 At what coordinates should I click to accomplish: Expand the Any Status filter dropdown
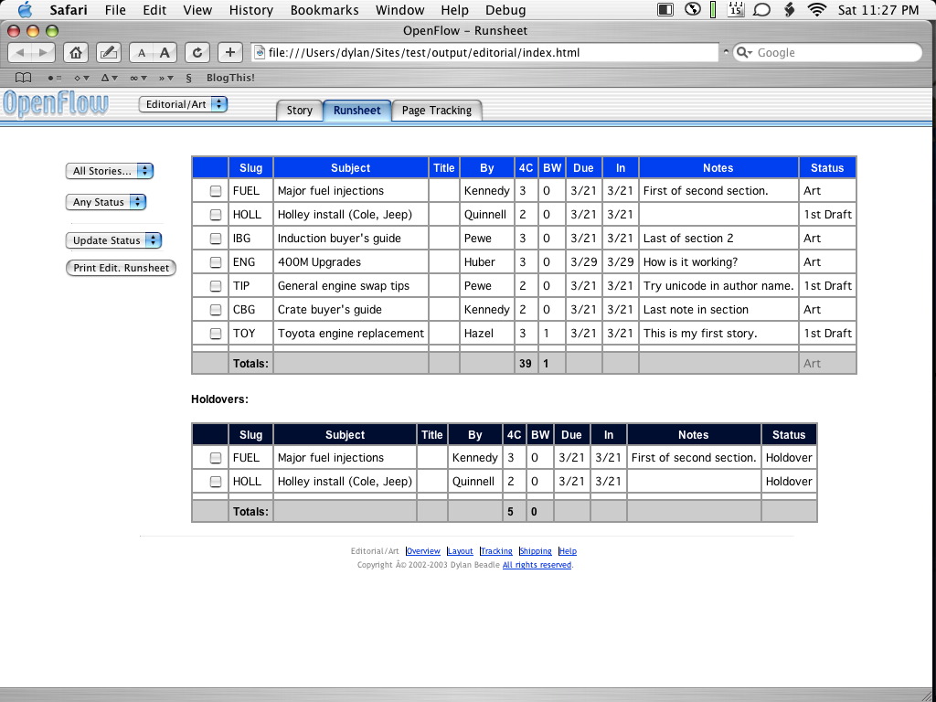(106, 202)
